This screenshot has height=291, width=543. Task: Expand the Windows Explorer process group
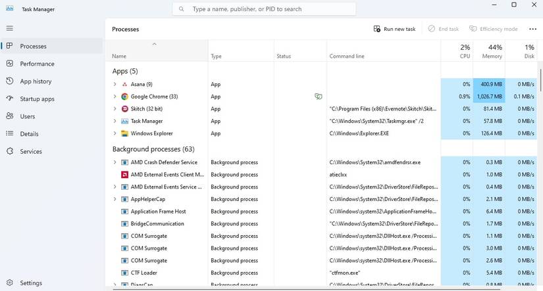pos(115,133)
